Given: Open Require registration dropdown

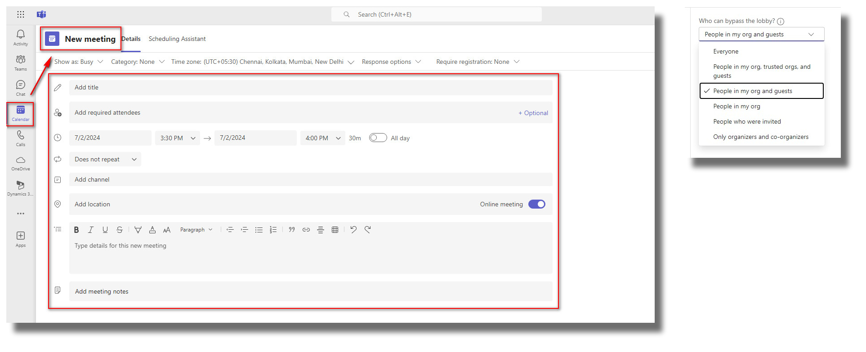Looking at the screenshot, I should click(x=478, y=62).
